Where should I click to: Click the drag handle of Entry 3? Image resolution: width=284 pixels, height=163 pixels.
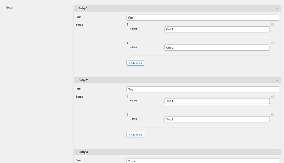pos(76,152)
